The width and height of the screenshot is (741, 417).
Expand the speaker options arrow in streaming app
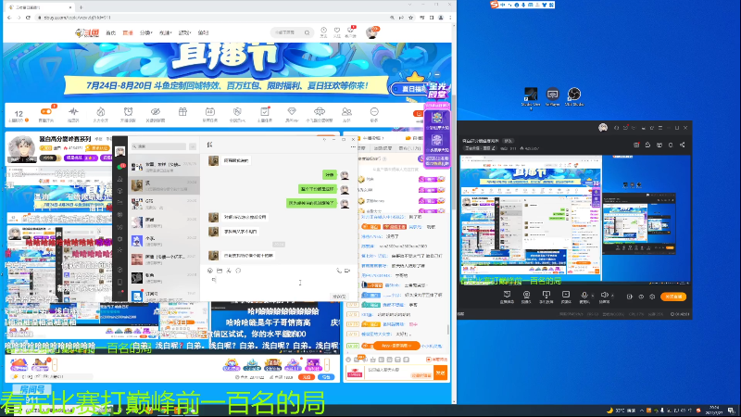[x=612, y=296]
